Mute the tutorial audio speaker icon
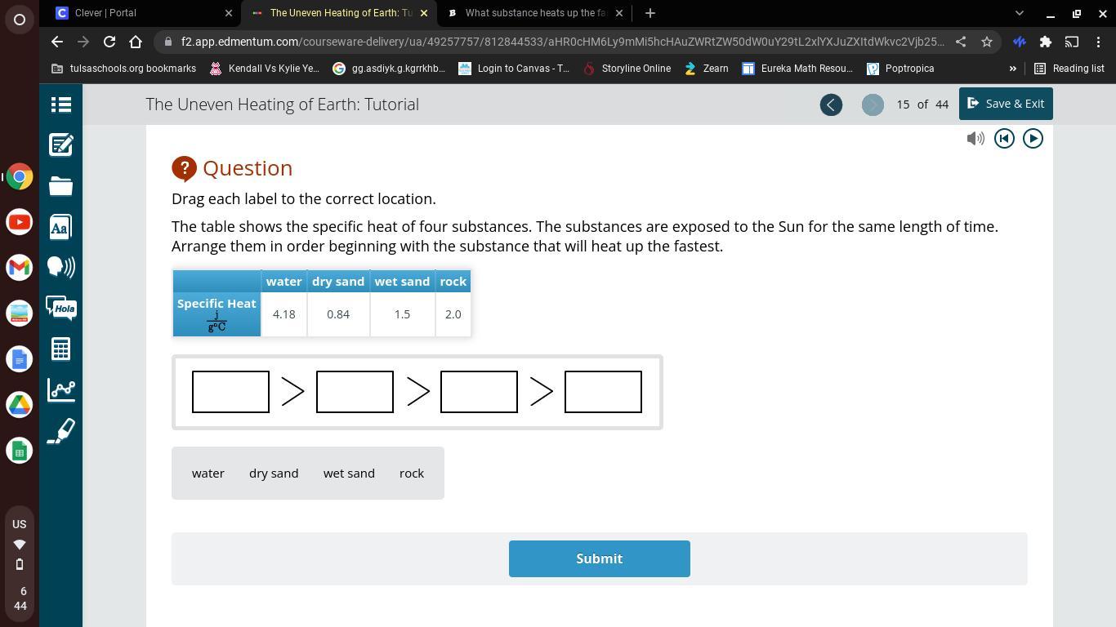 (x=975, y=139)
